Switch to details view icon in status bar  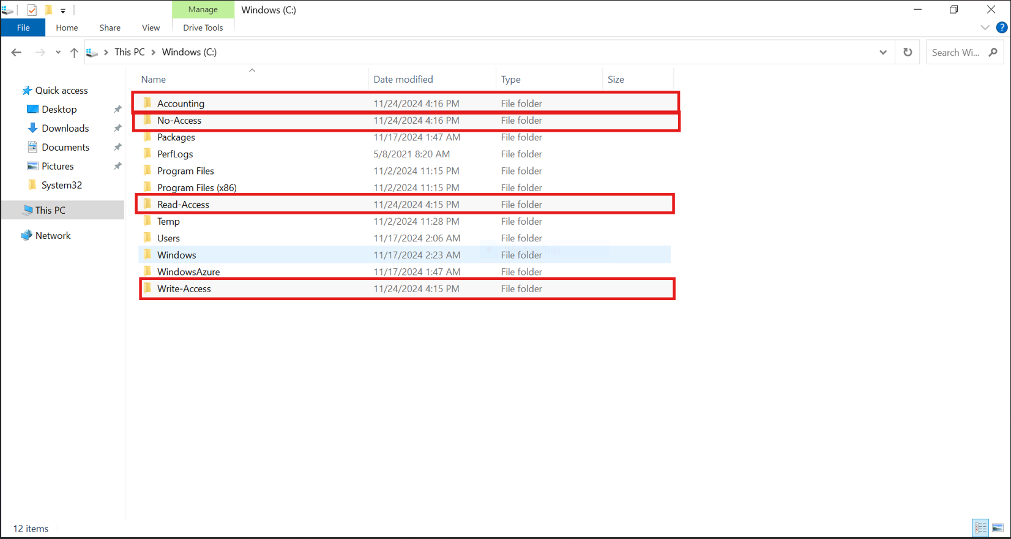[981, 527]
